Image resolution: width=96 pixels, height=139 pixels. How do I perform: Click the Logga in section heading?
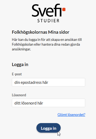click(x=20, y=65)
